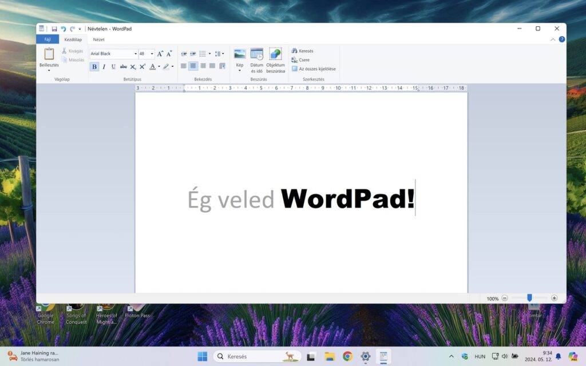Click the HUN keyboard language indicator
Screen dimensions: 586x366
[x=480, y=357]
